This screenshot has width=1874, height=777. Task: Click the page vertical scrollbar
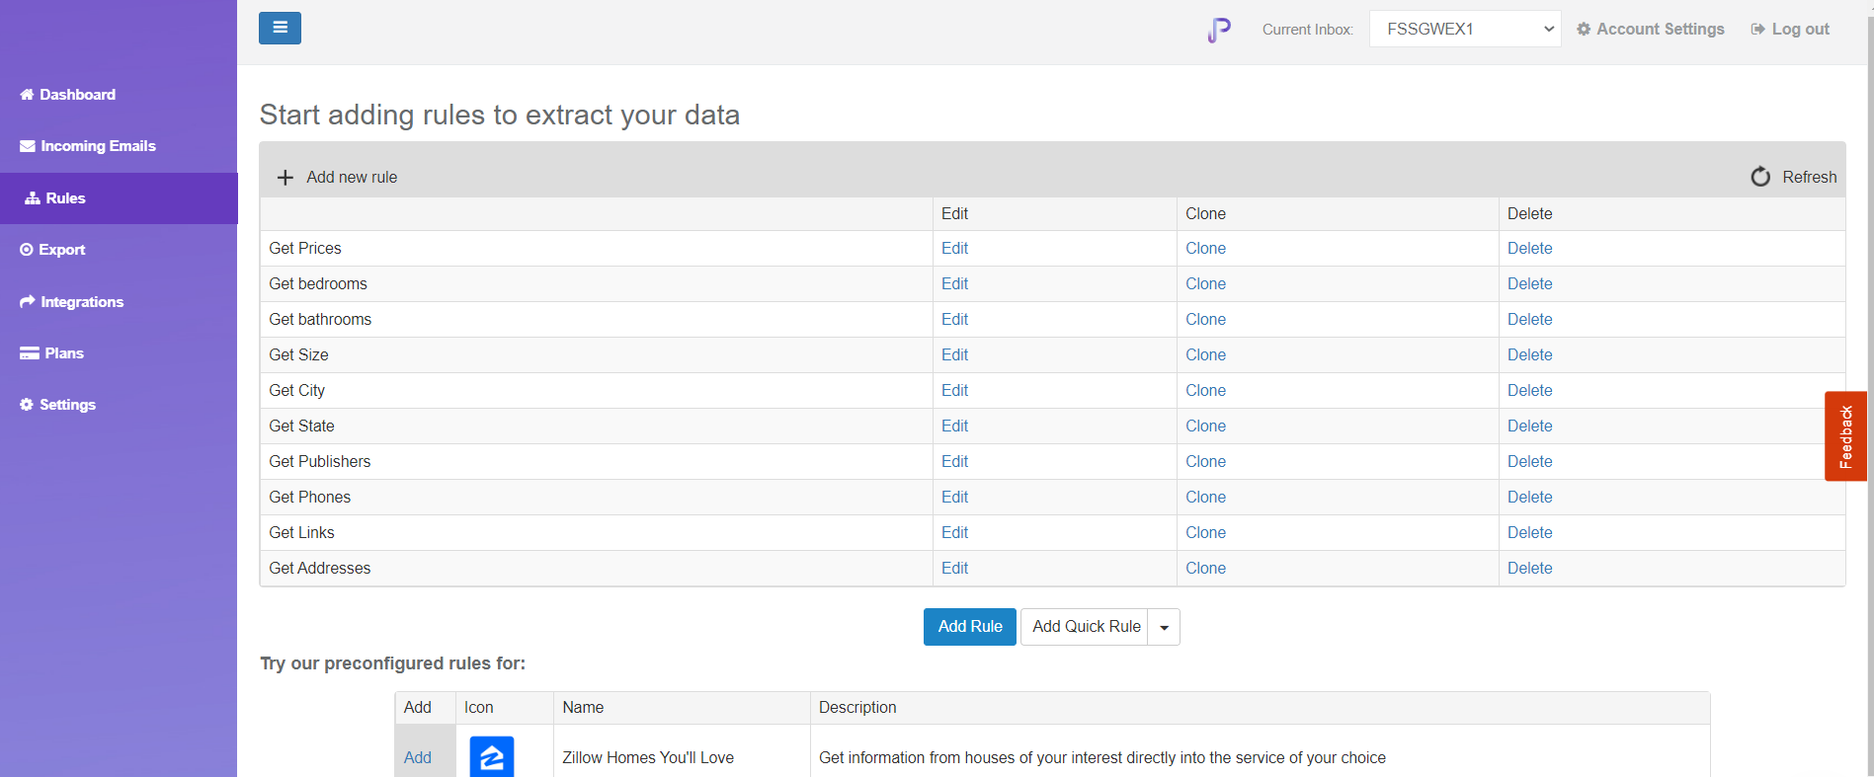click(x=1870, y=388)
